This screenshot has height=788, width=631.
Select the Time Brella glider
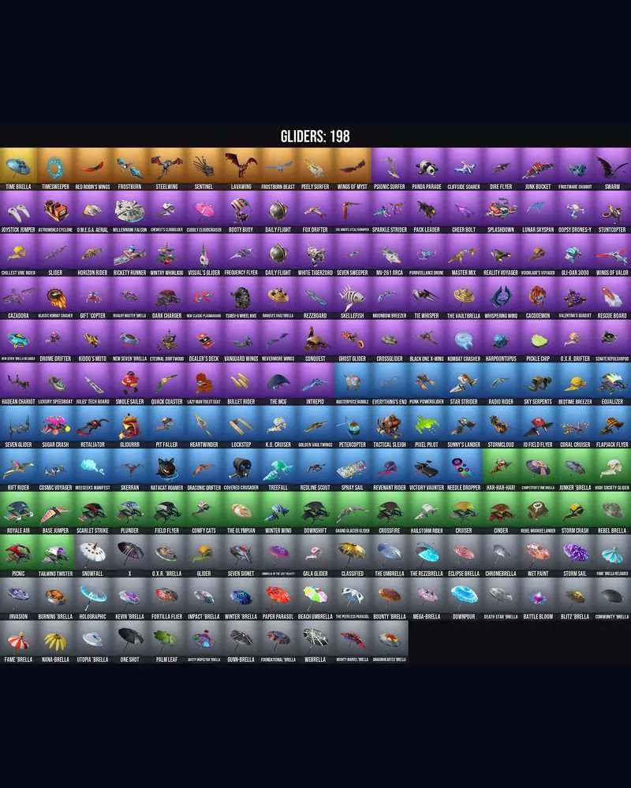click(19, 169)
